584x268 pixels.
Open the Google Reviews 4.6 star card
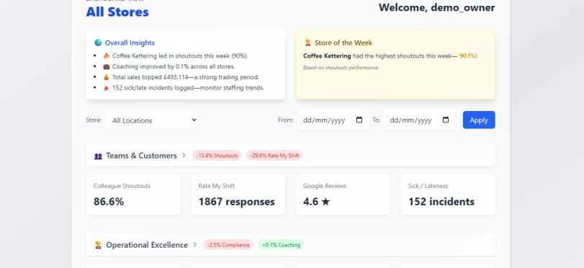[343, 195]
